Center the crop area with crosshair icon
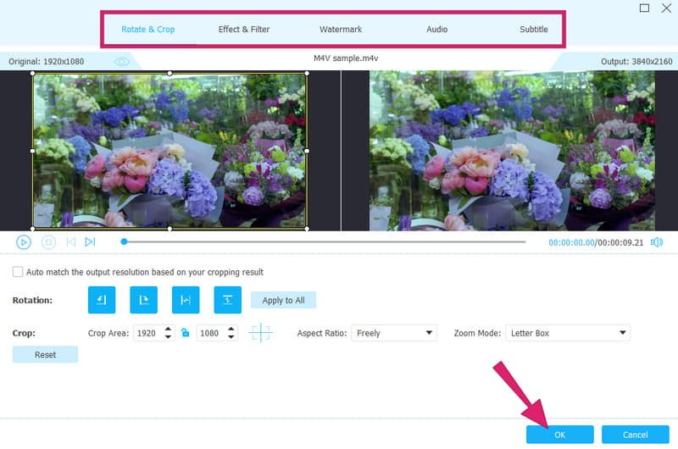Viewport: 678px width, 449px height. click(261, 333)
